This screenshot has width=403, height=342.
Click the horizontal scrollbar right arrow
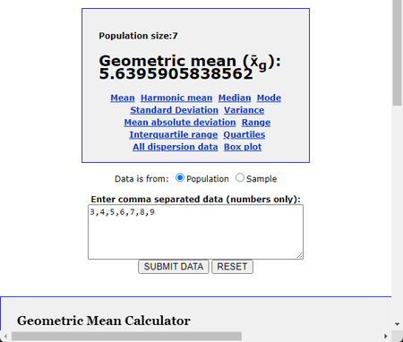point(386,336)
